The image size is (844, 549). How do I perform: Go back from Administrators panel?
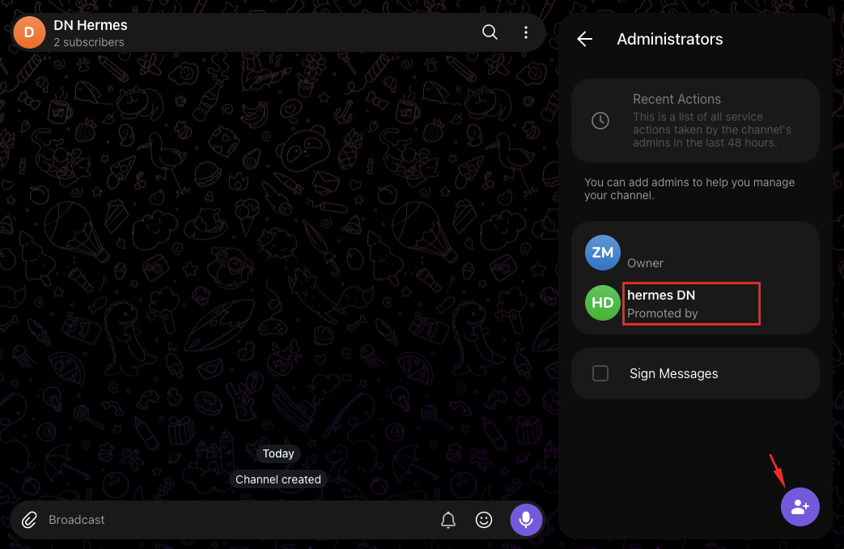(x=584, y=39)
